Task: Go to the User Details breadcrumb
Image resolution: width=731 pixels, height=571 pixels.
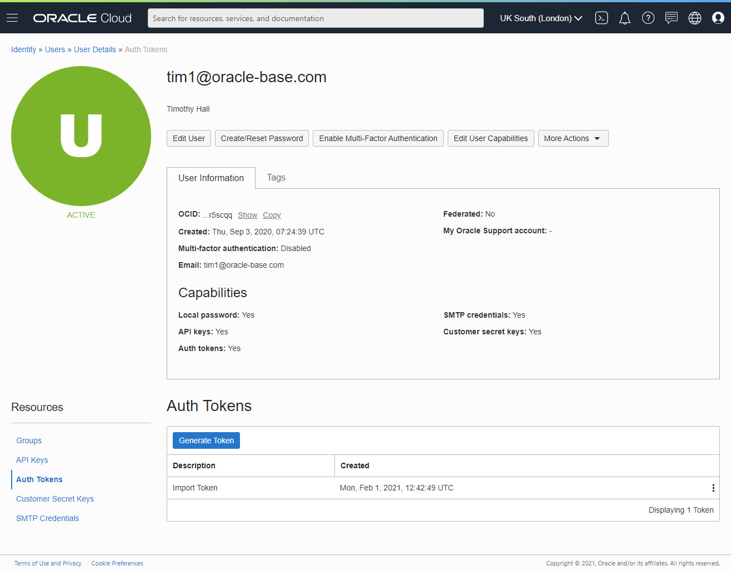Action: [95, 49]
